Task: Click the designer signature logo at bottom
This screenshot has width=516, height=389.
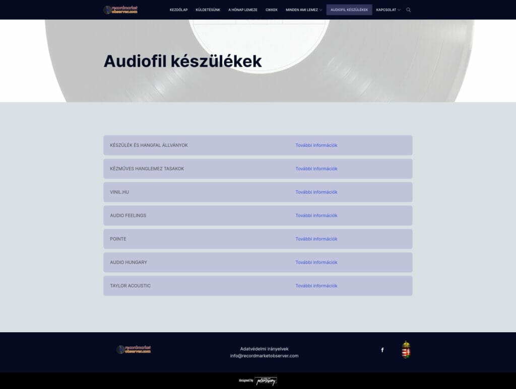Action: [266, 381]
